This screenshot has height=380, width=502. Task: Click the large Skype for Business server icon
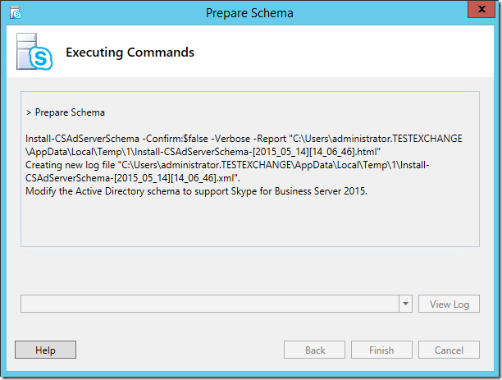point(34,52)
